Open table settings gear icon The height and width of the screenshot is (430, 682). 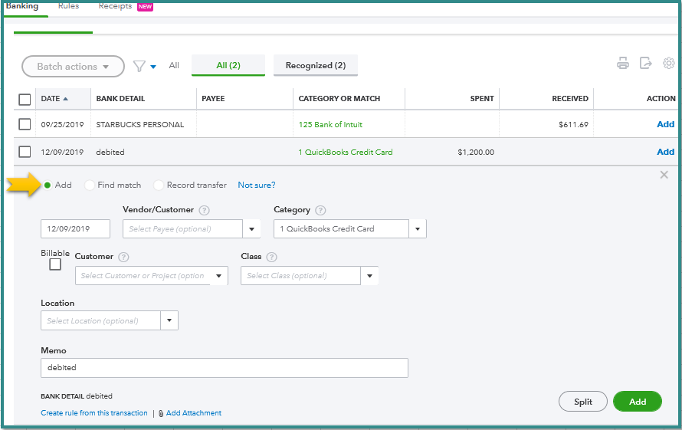click(668, 64)
